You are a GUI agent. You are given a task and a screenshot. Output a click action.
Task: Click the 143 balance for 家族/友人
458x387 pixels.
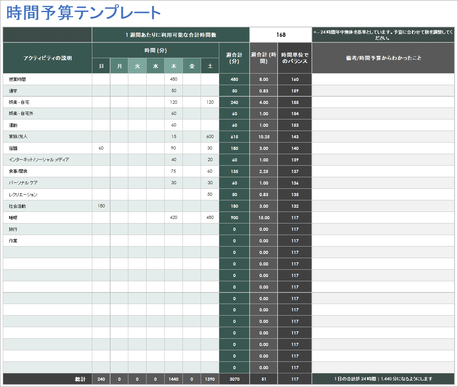pyautogui.click(x=295, y=137)
